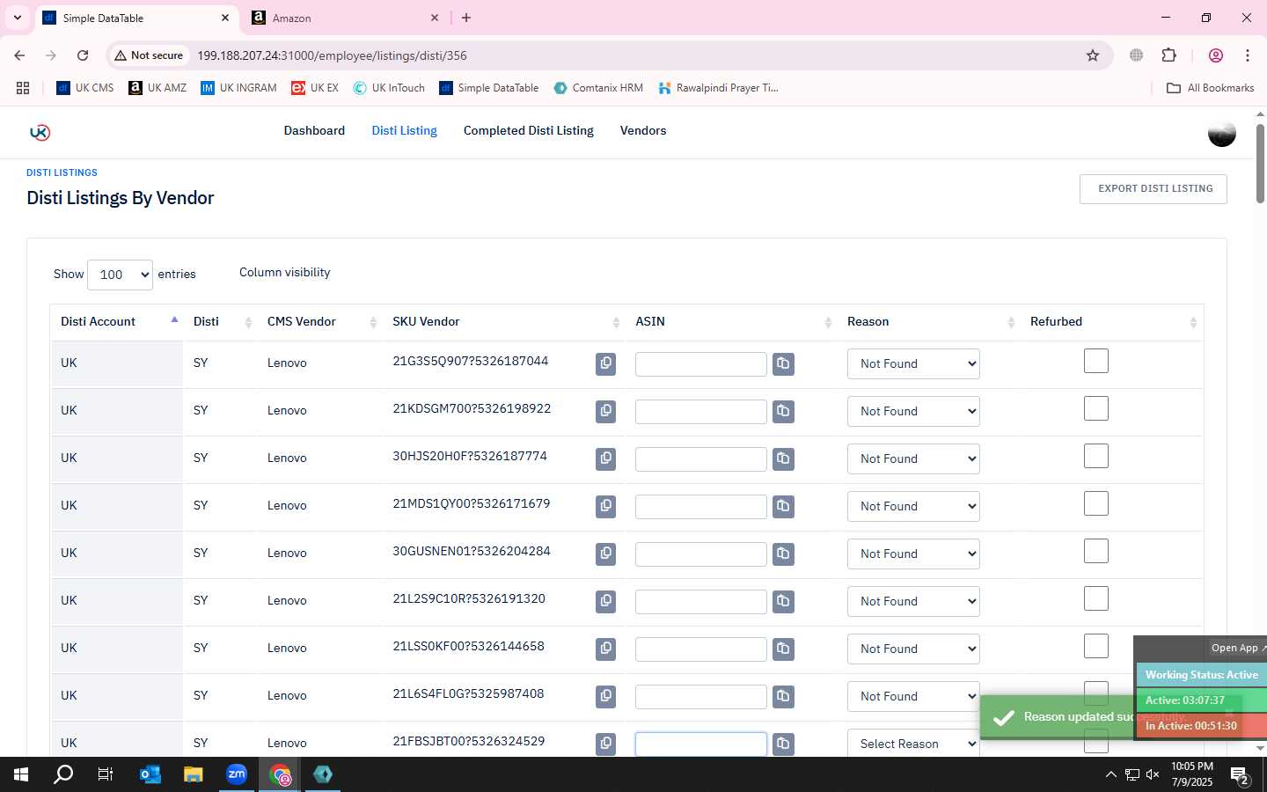The image size is (1267, 792).
Task: Open Vendors nav item
Action: coord(643,130)
